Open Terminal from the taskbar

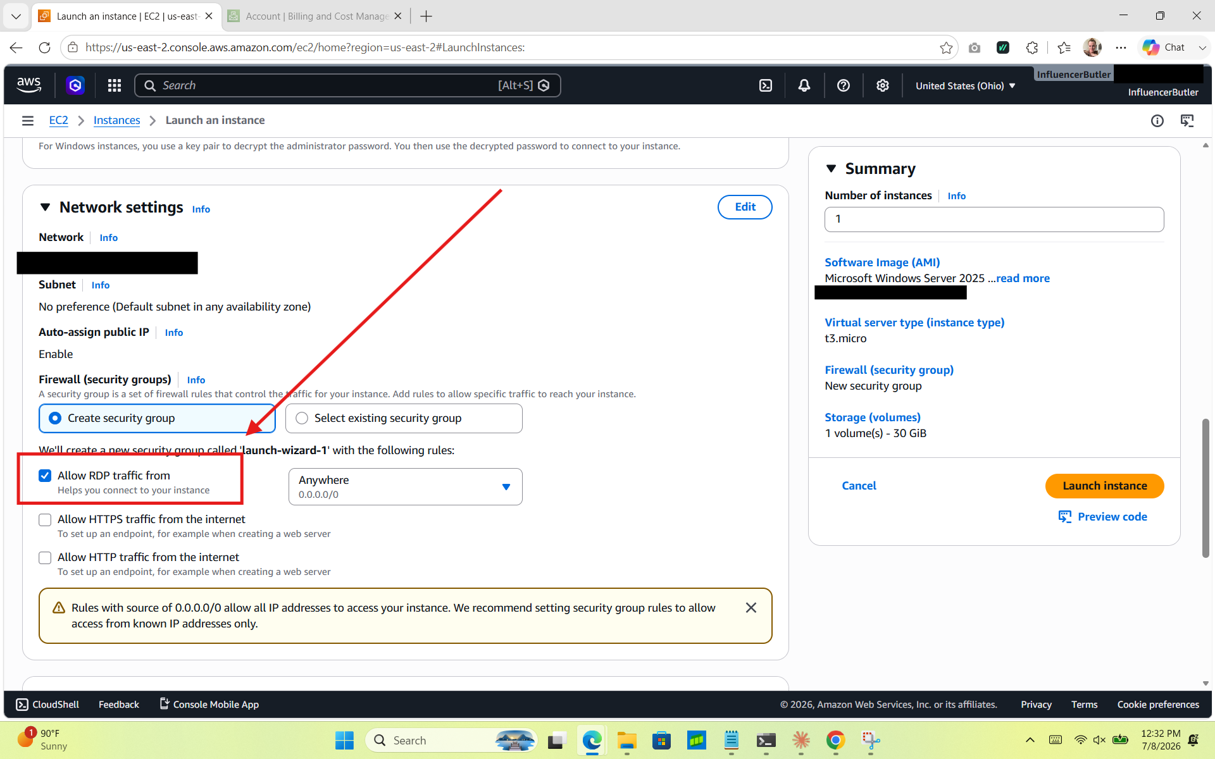(x=766, y=740)
